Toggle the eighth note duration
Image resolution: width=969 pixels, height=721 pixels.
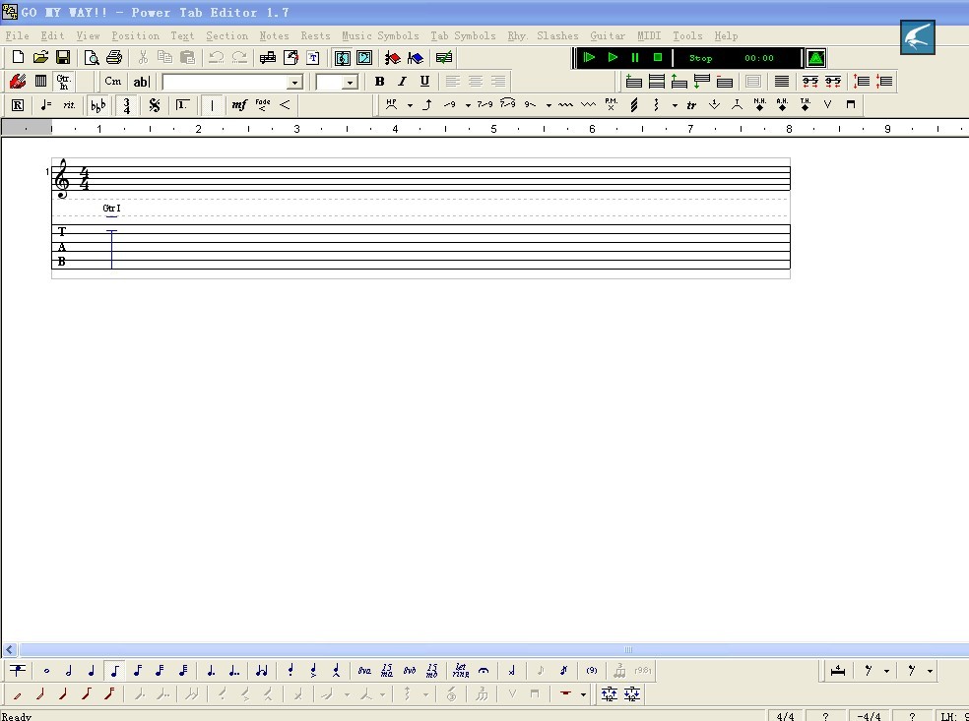tap(114, 671)
